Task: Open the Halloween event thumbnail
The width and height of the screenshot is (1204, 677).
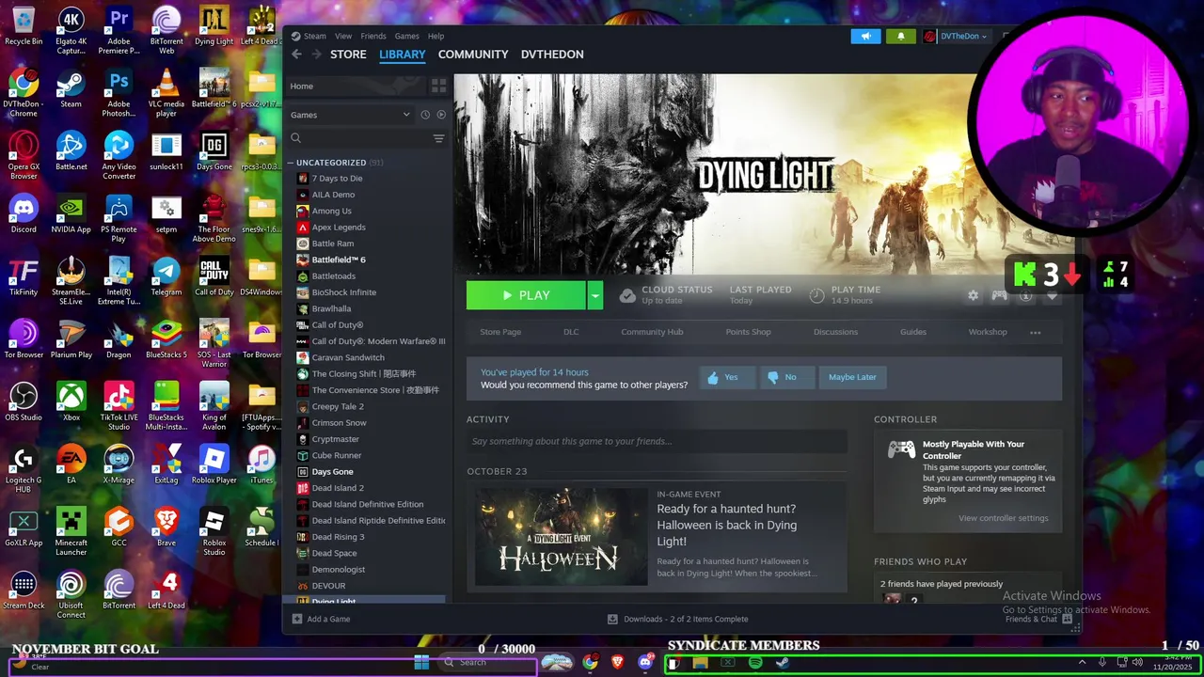Action: 562,536
